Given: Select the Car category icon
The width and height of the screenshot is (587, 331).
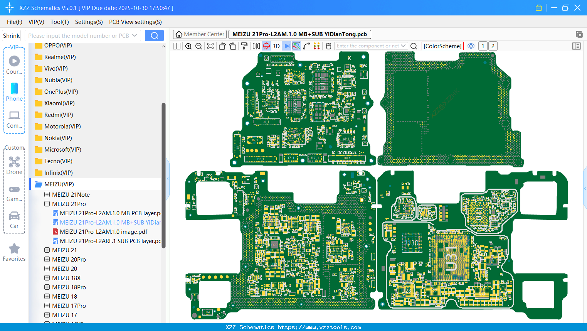Looking at the screenshot, I should 14,220.
